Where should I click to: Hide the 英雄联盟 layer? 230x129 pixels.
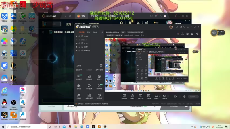(x=76, y=50)
